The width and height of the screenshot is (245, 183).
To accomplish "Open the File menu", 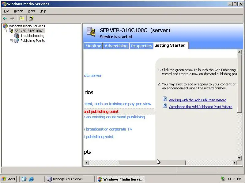I will [x=6, y=11].
